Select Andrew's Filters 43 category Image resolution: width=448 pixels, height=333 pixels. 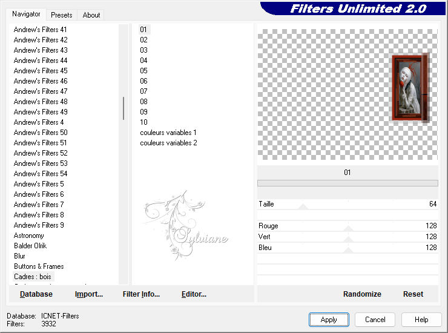click(x=41, y=50)
